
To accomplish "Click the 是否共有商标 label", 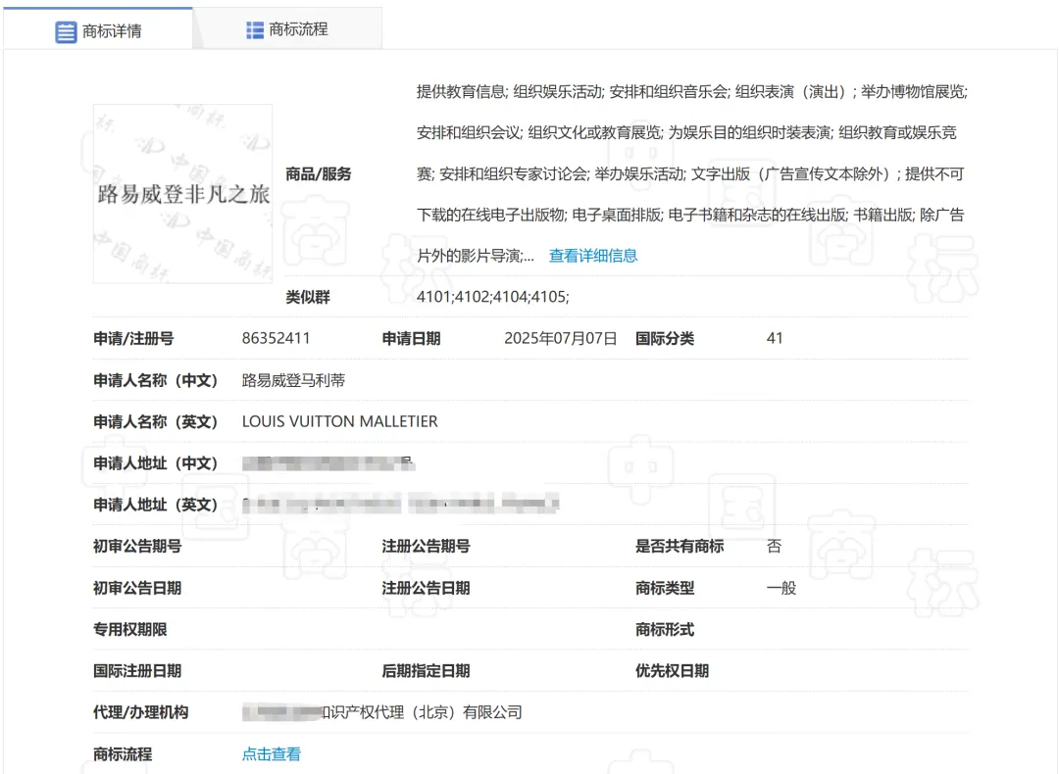I will [680, 546].
